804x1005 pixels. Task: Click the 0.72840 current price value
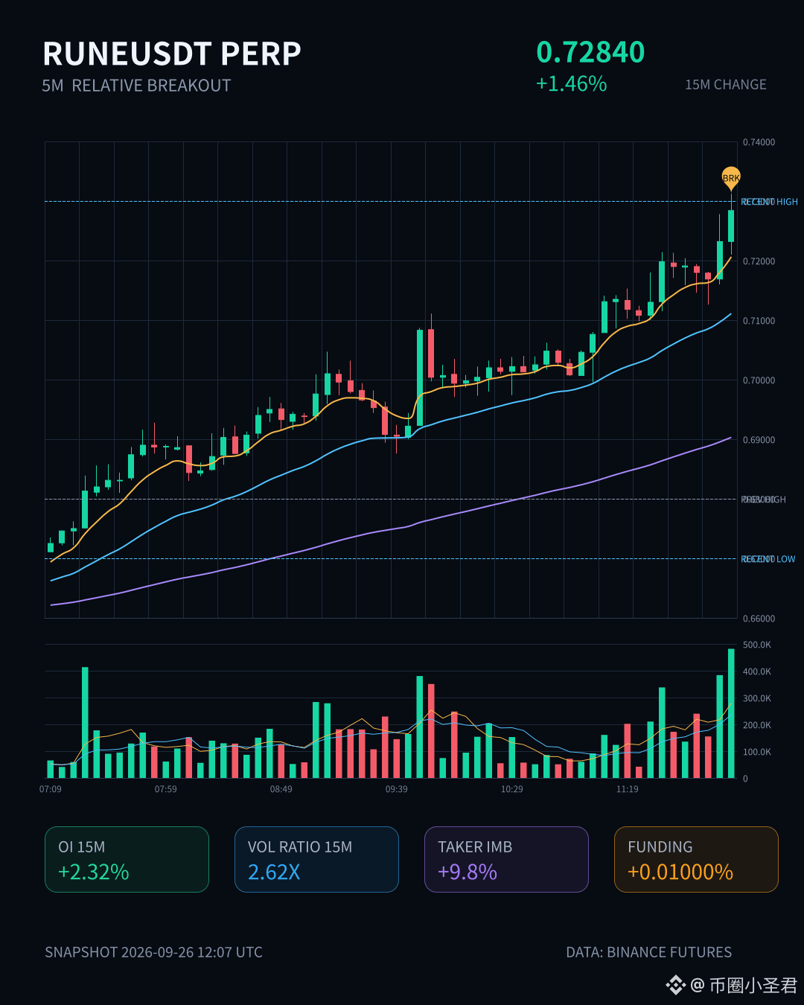590,52
